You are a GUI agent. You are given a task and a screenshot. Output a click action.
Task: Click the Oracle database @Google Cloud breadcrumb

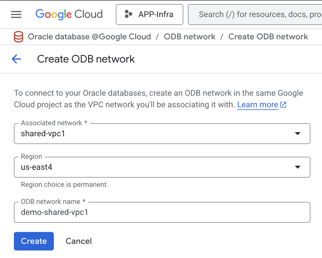click(x=89, y=37)
